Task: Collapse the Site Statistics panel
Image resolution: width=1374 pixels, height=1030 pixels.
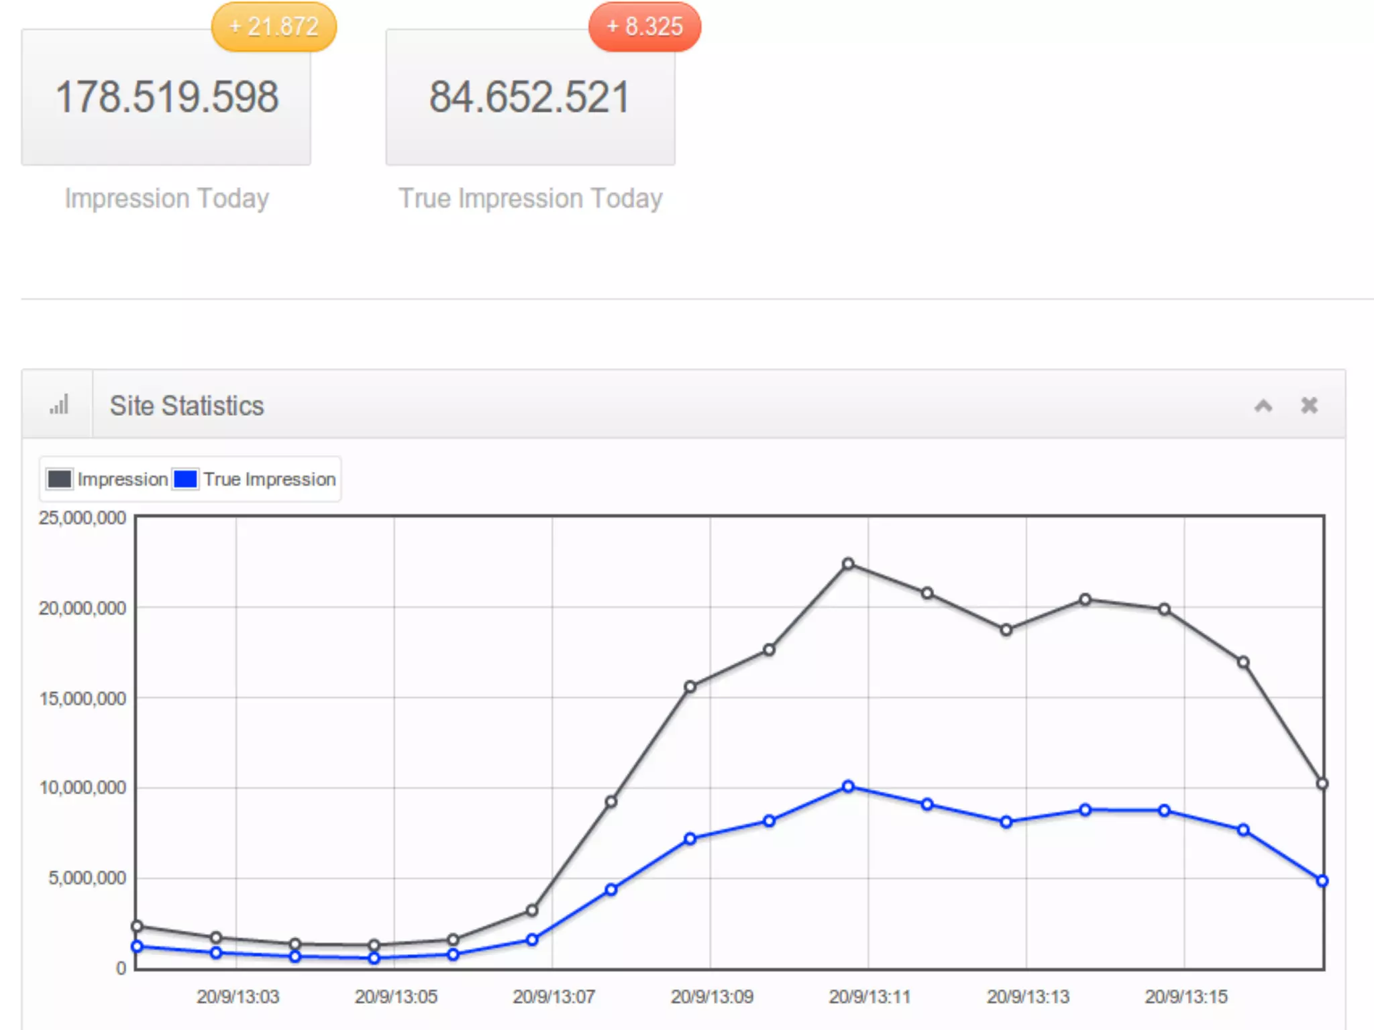Action: tap(1263, 405)
